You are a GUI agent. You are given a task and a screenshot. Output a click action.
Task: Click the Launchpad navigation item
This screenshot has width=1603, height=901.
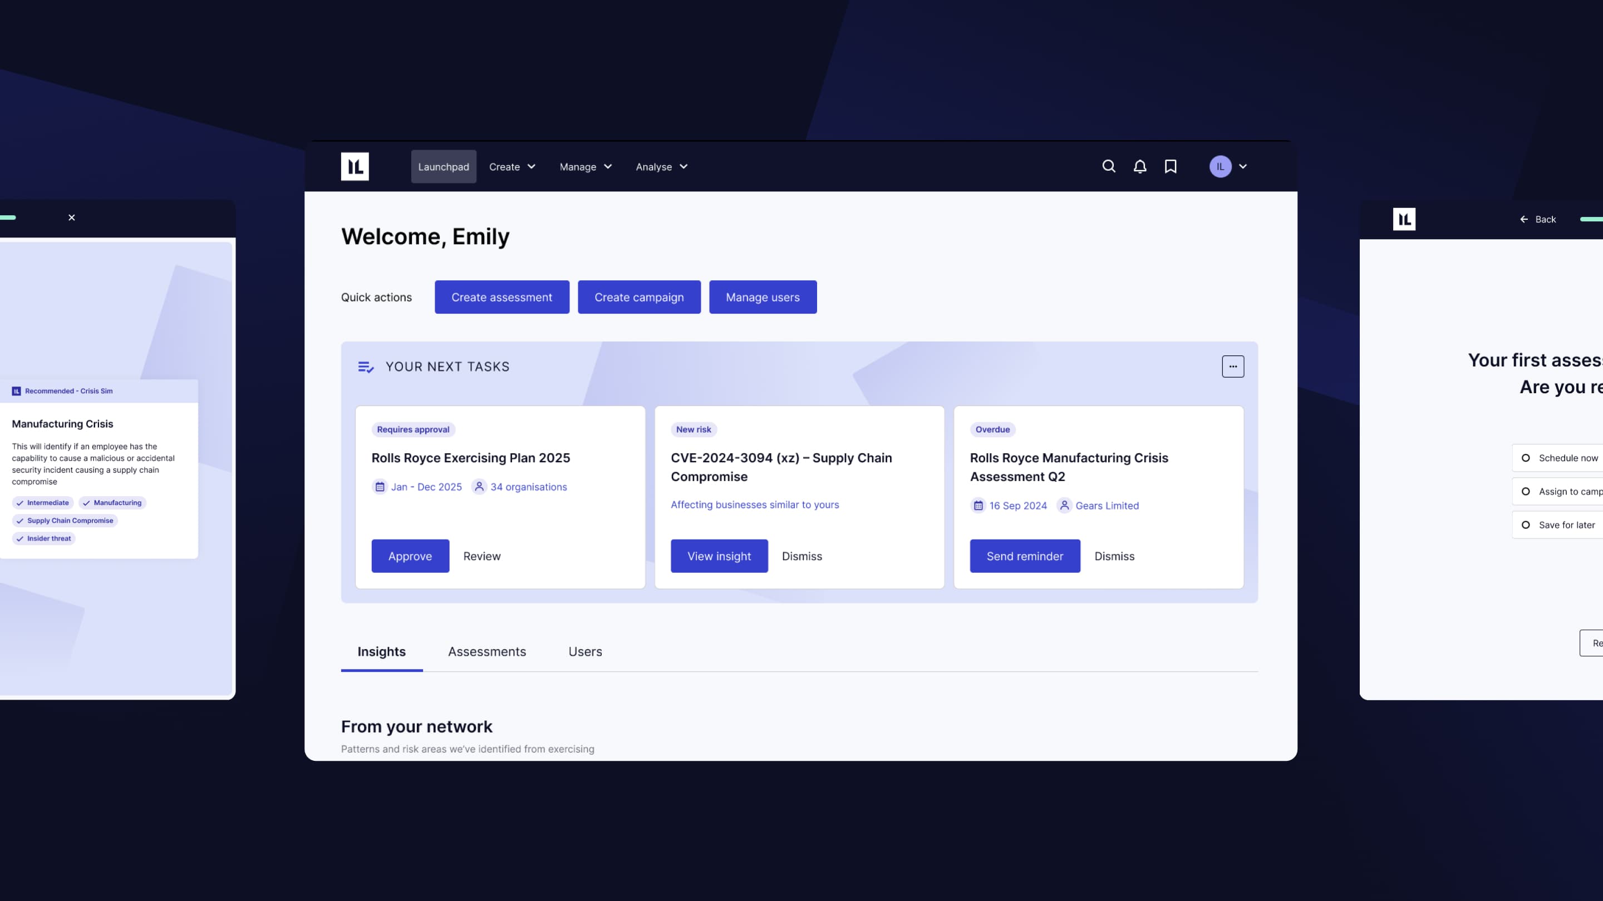[443, 167]
